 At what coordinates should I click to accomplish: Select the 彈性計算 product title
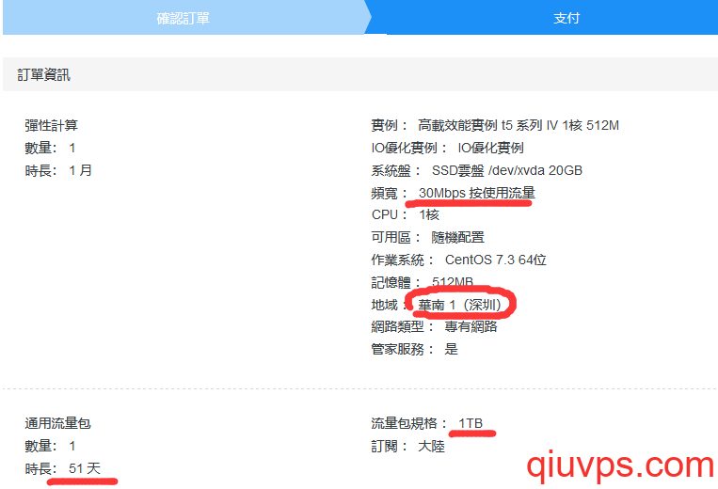(51, 125)
